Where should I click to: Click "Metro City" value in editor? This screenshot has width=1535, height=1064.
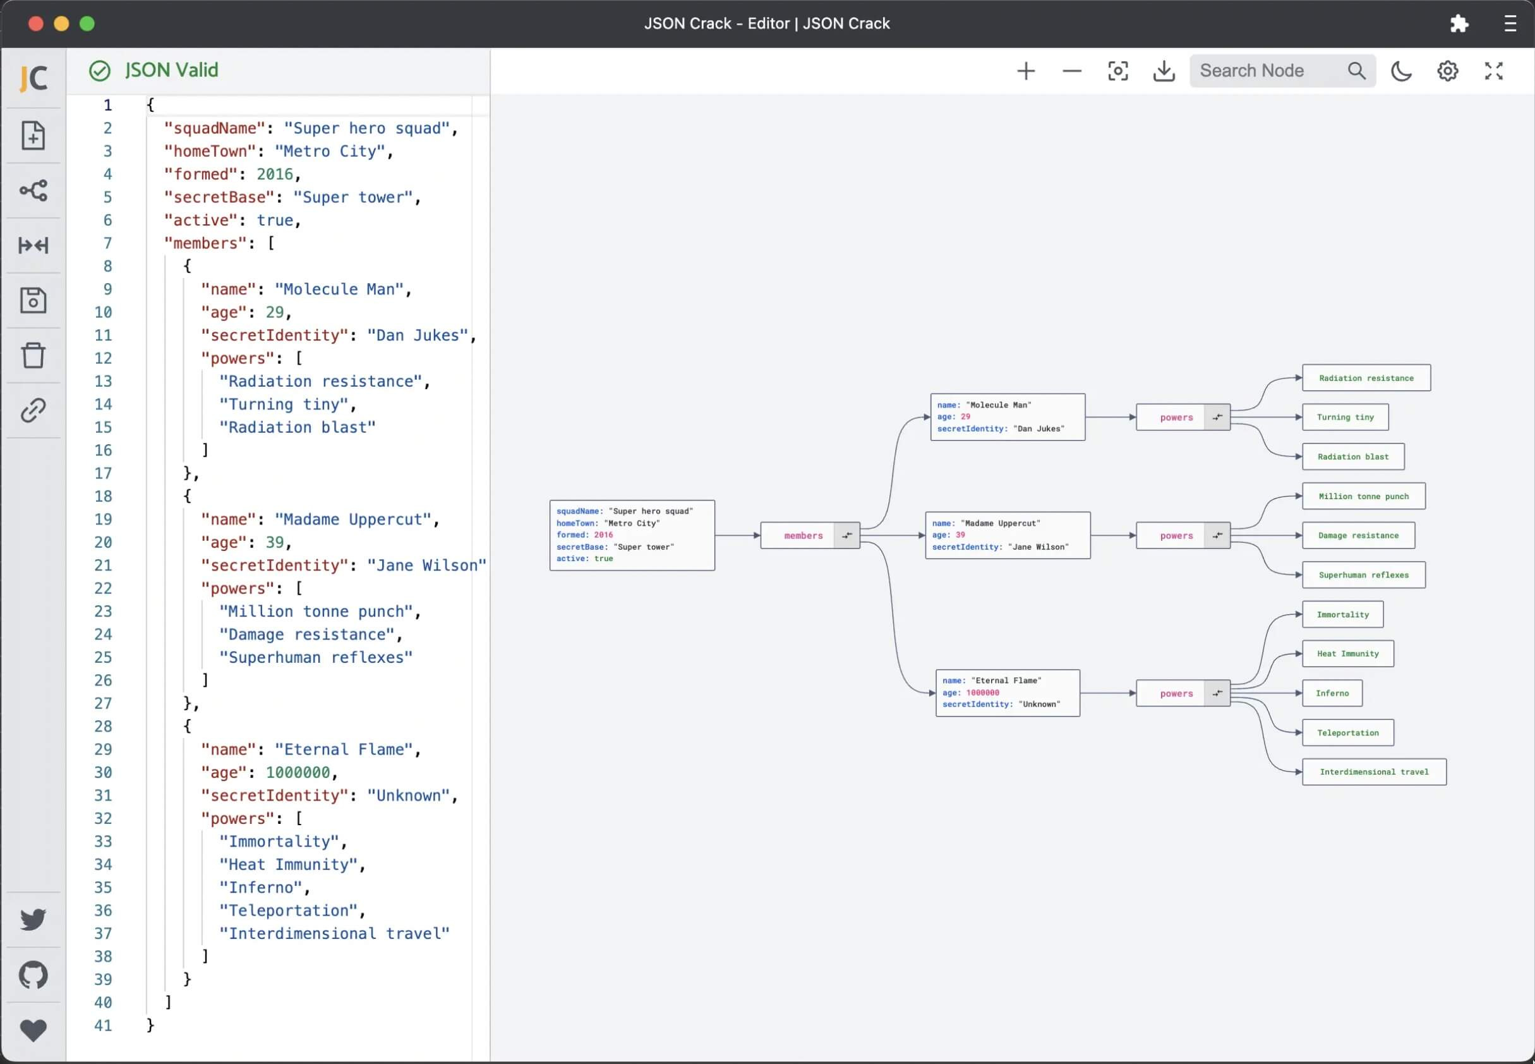330,152
